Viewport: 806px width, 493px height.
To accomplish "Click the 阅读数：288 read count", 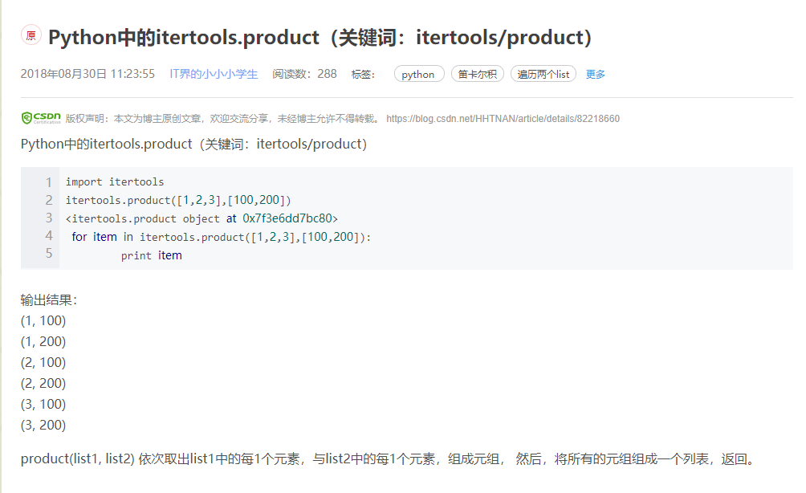I will [304, 74].
